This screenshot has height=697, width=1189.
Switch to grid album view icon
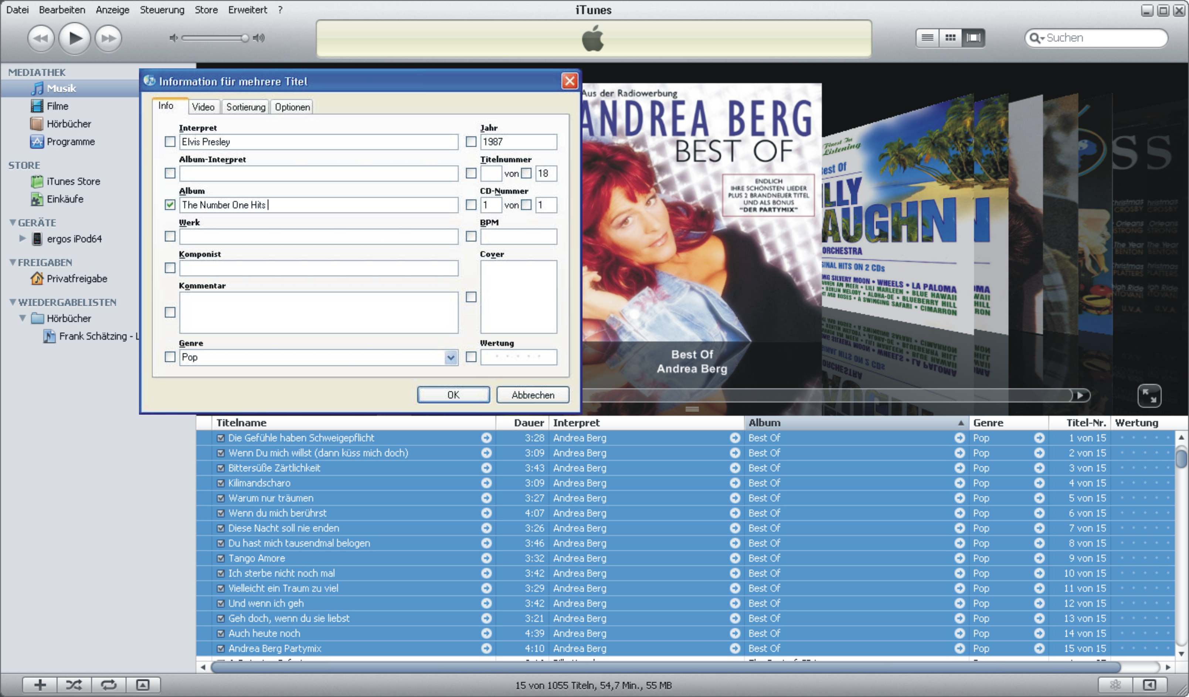coord(950,38)
